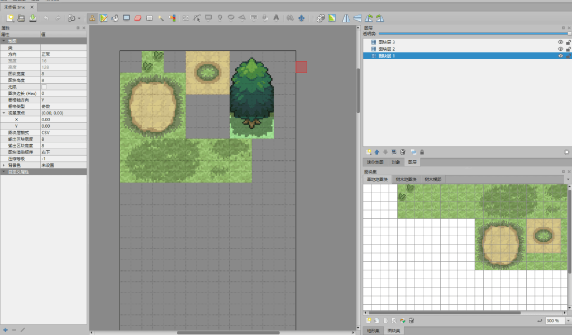
Task: Select the 图块层 2 layer row
Action: [387, 49]
